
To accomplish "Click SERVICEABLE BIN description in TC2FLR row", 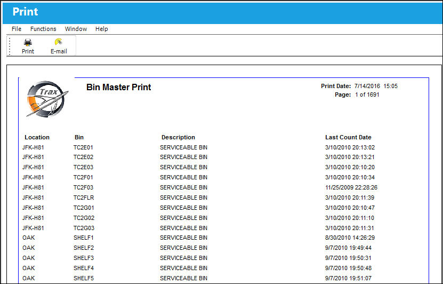I will tap(183, 198).
